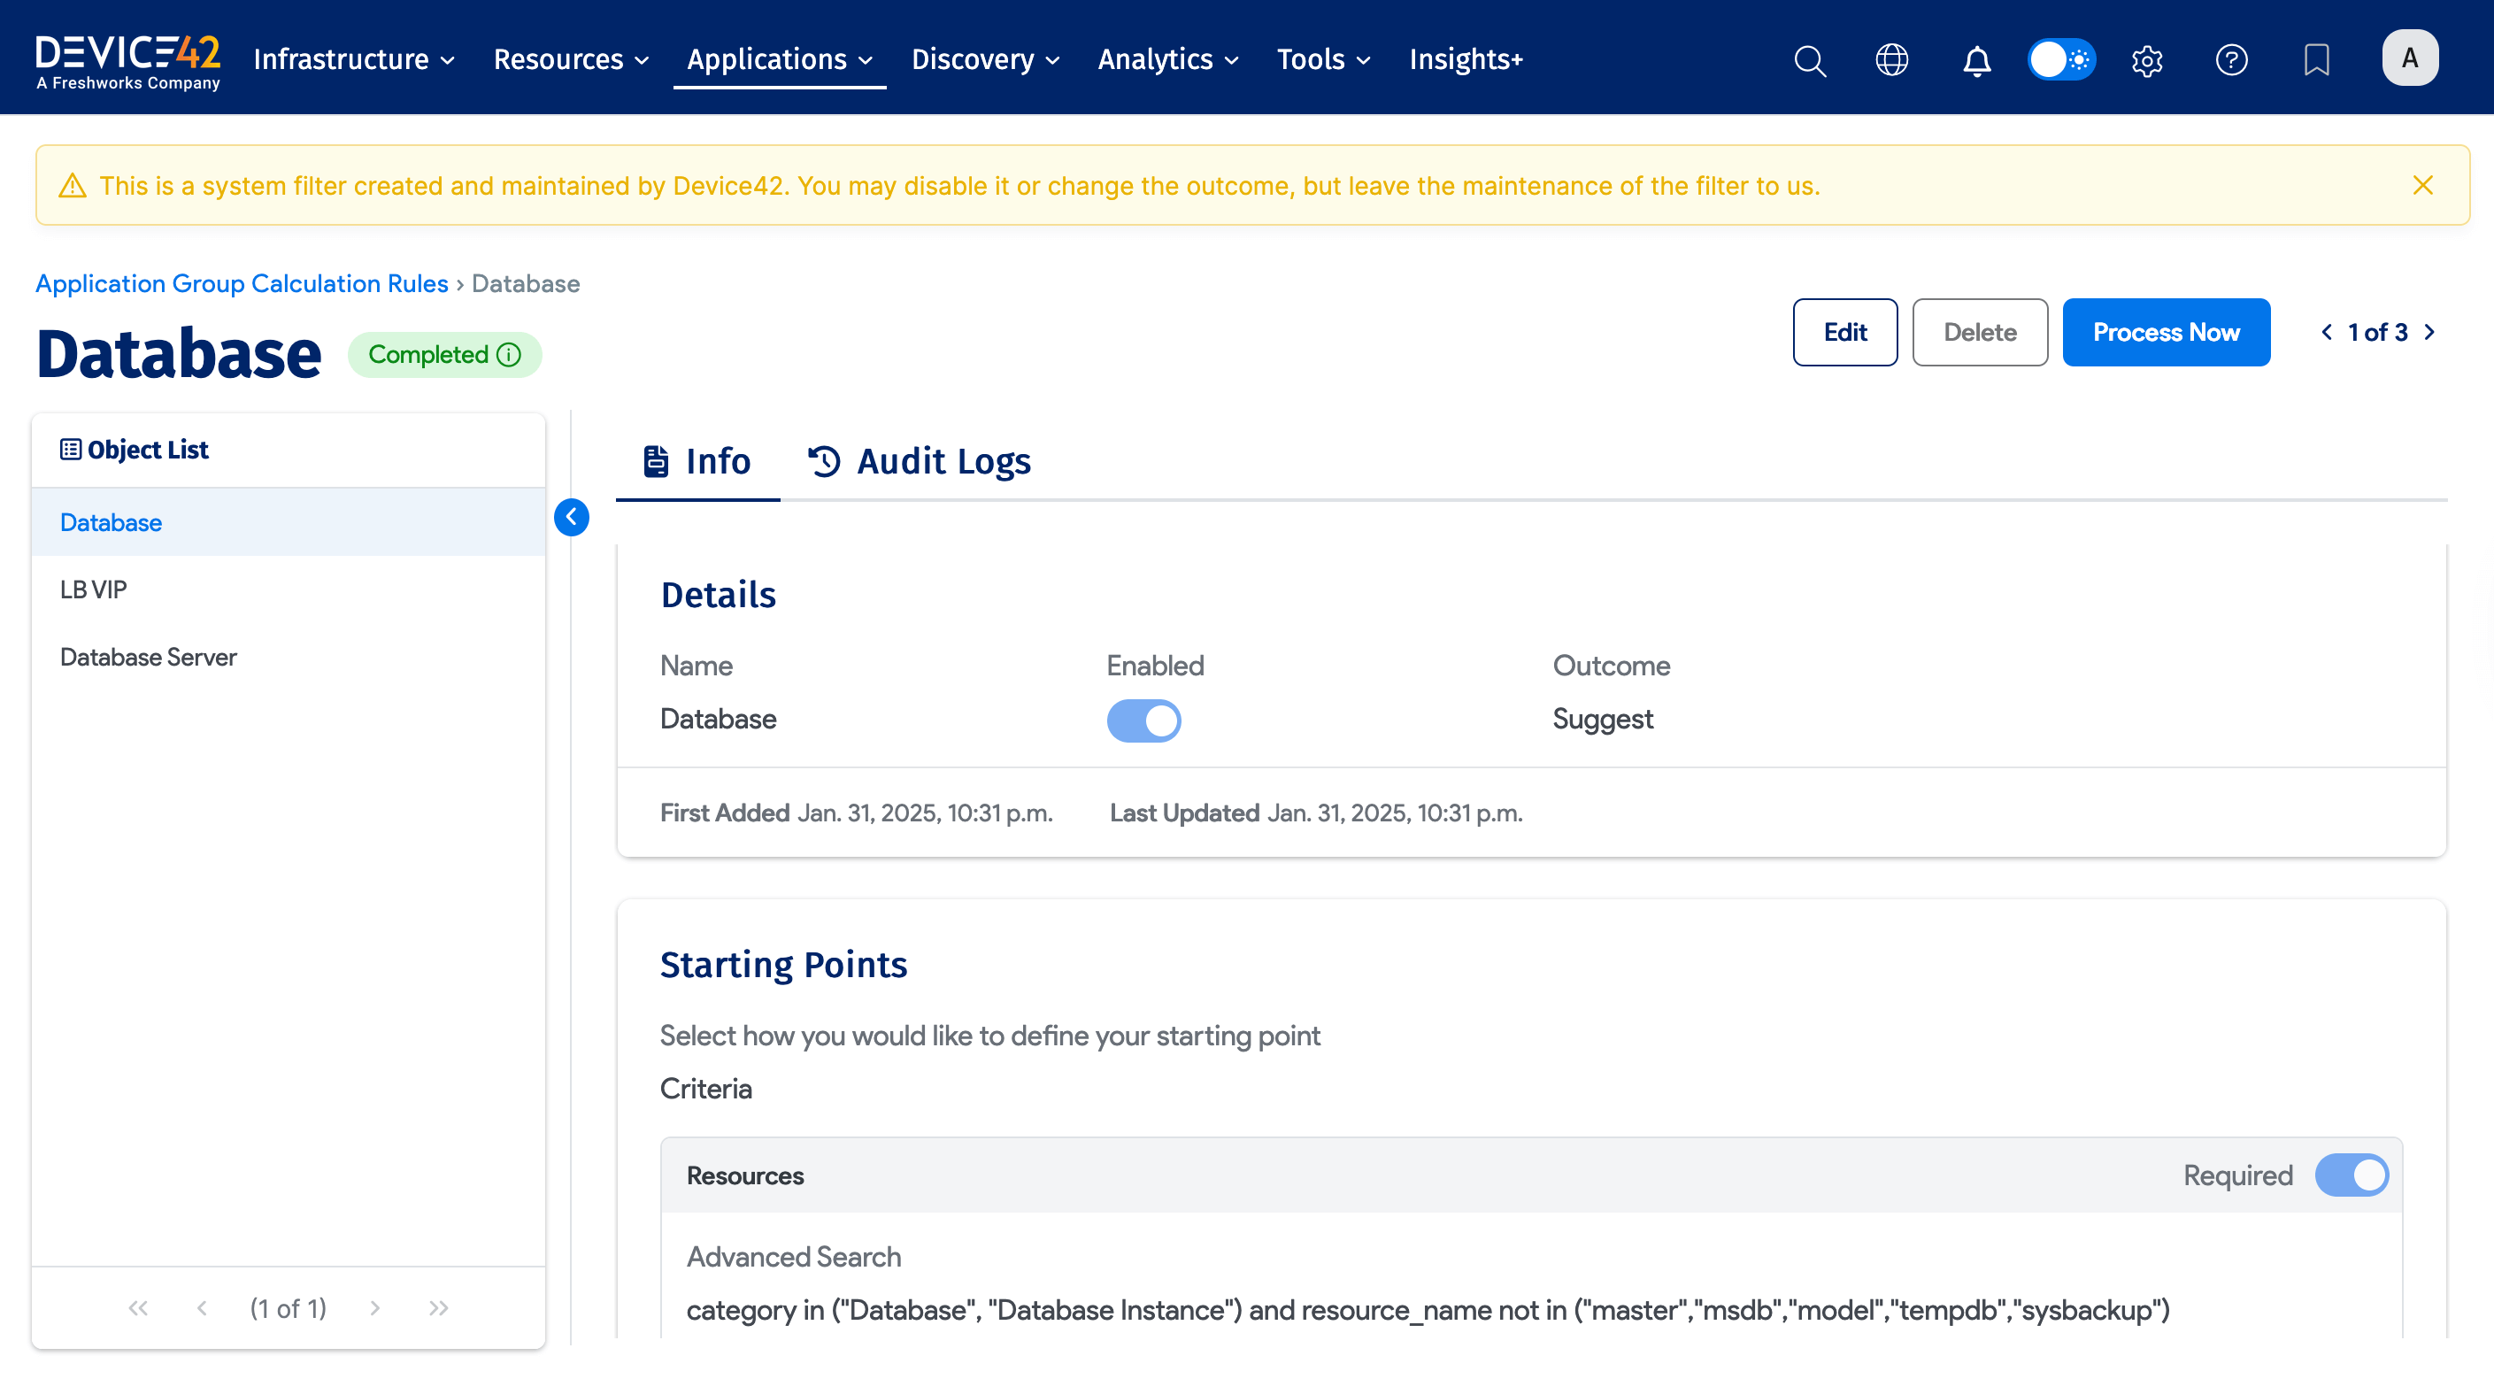Screen dimensions: 2494x1379
Task: Open the settings gear icon
Action: [2146, 60]
